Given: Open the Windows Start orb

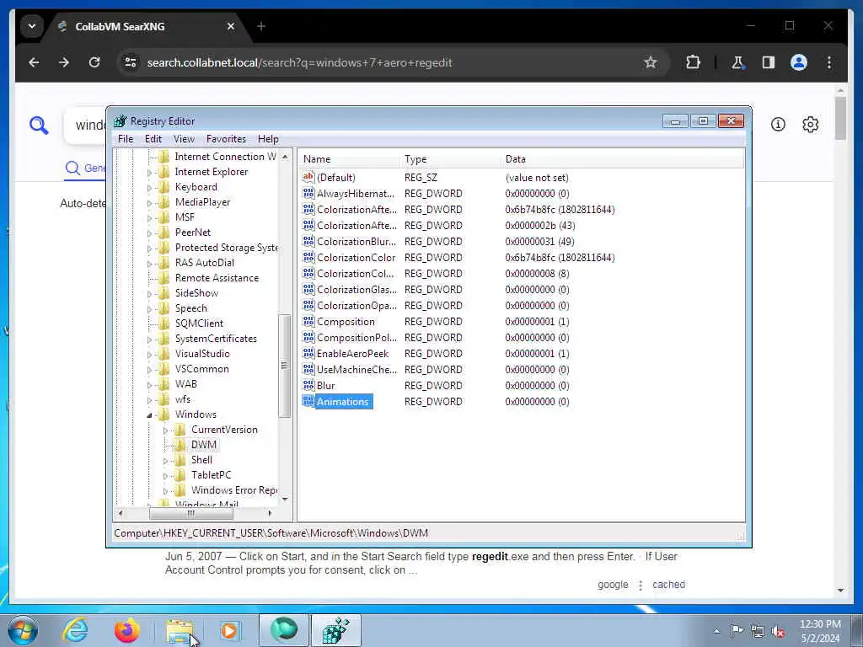Looking at the screenshot, I should [x=23, y=630].
